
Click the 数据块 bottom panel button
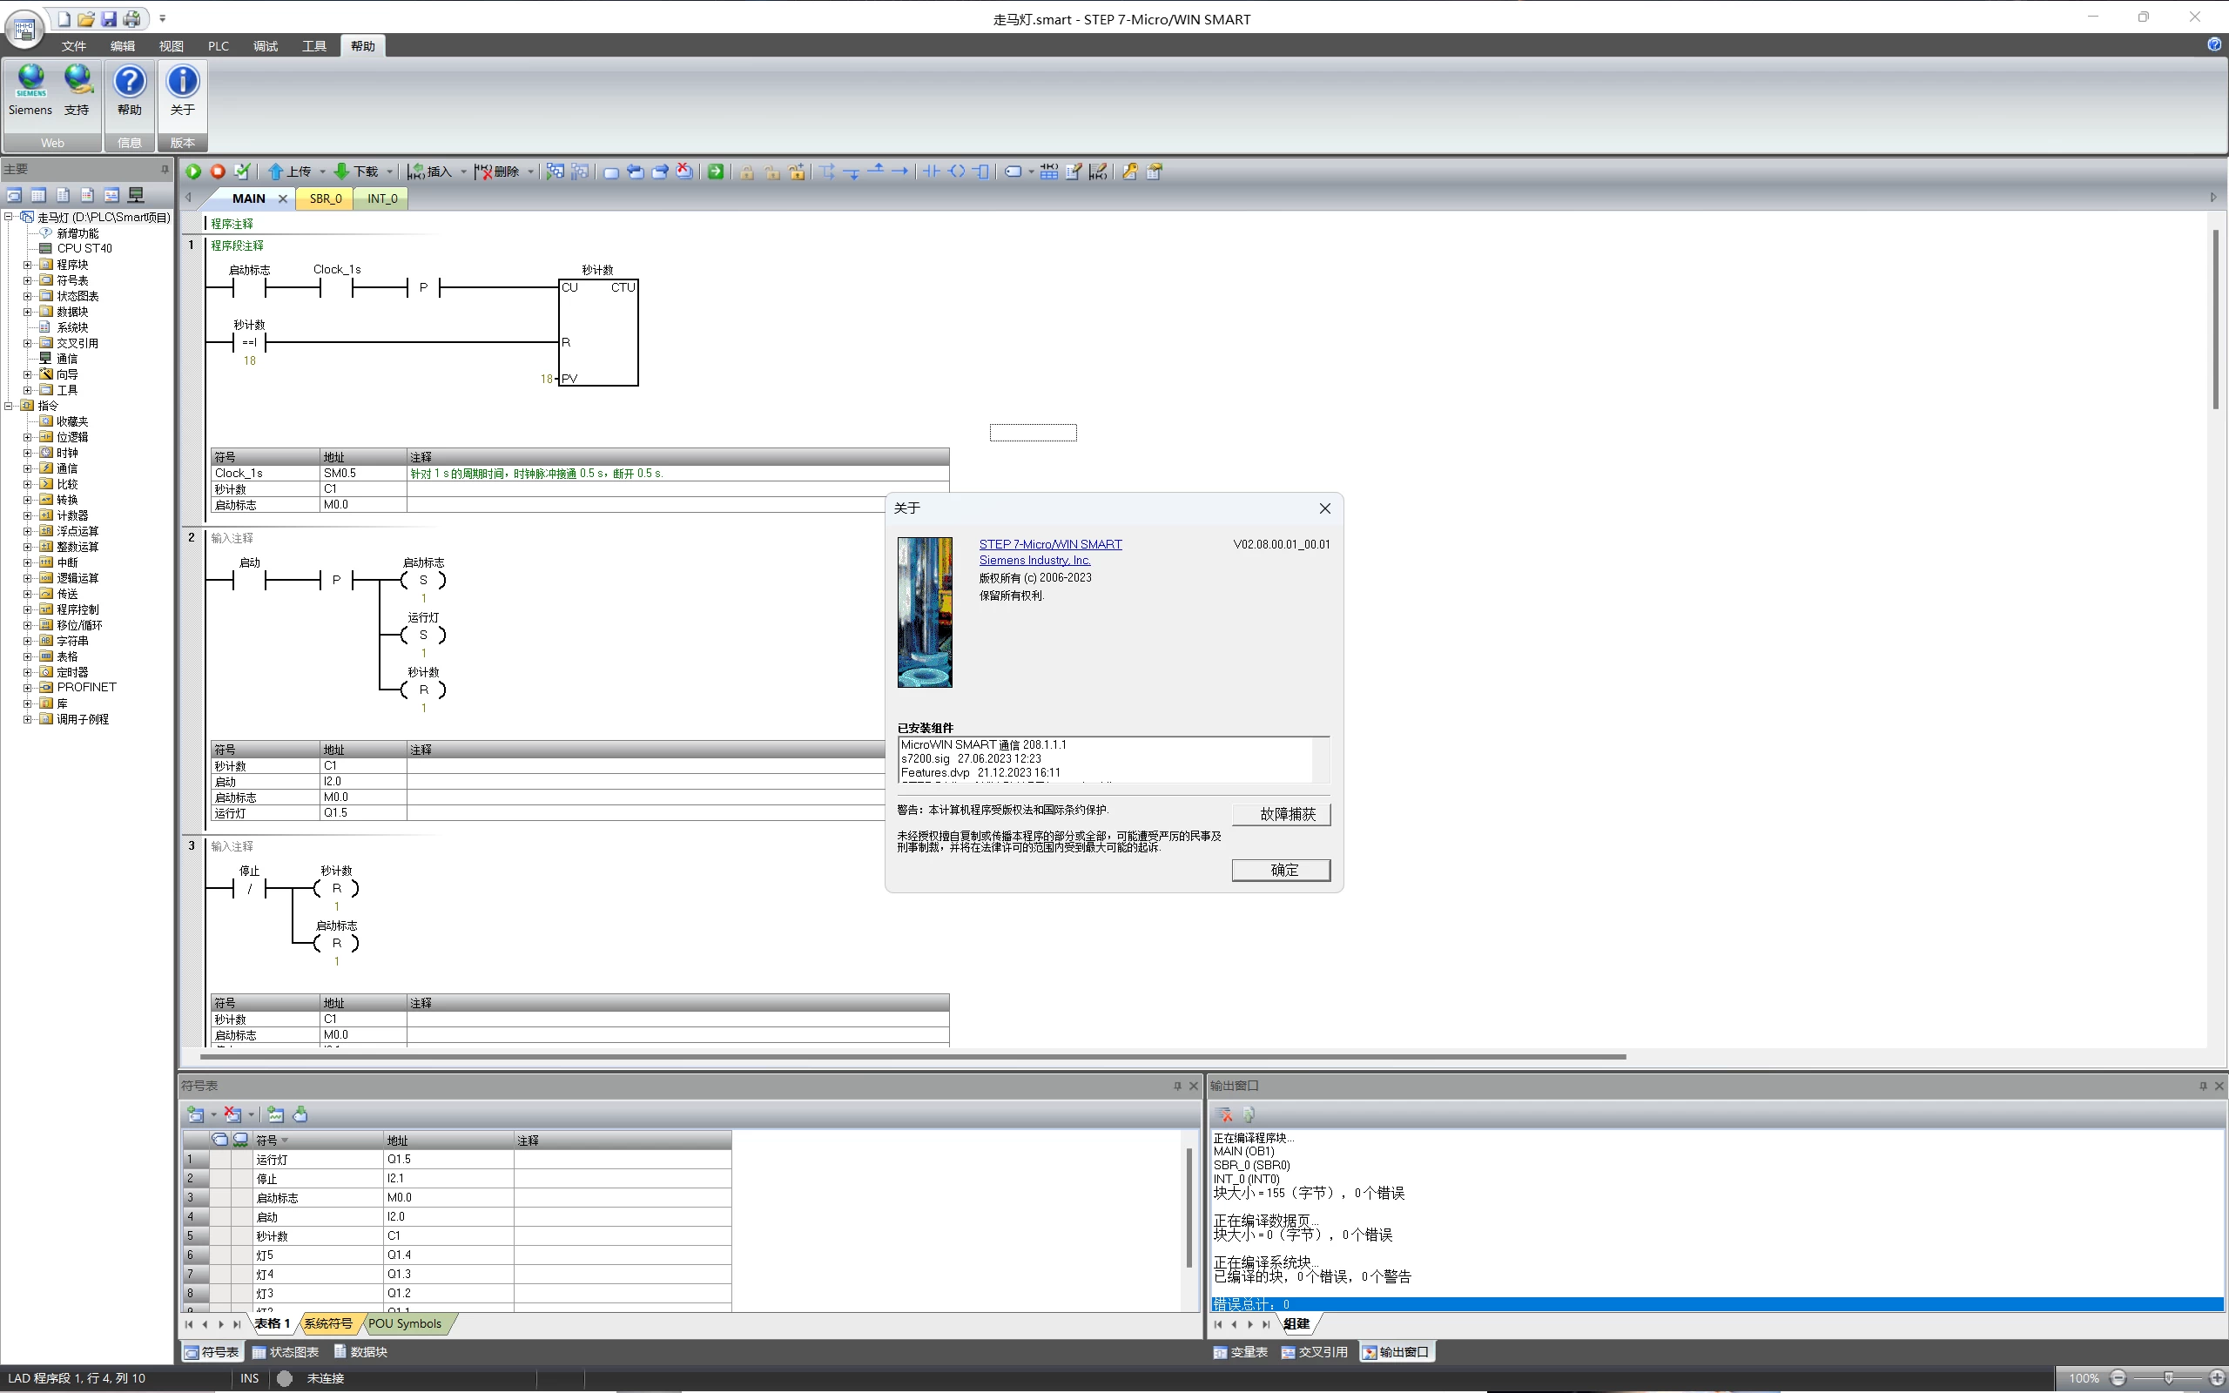[360, 1351]
